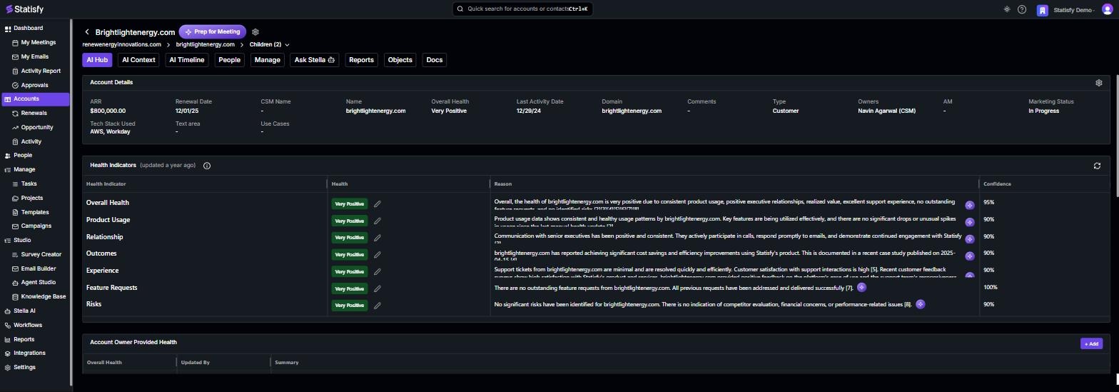Open the Ask Stella tab
The image size is (1119, 392).
pyautogui.click(x=315, y=60)
